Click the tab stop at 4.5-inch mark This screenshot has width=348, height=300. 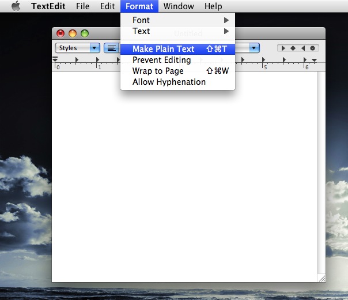(x=243, y=60)
